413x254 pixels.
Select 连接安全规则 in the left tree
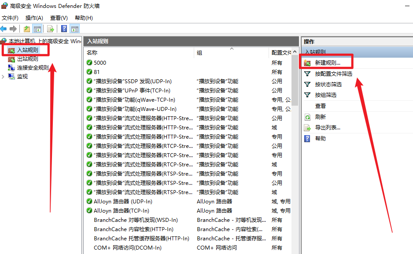point(33,68)
